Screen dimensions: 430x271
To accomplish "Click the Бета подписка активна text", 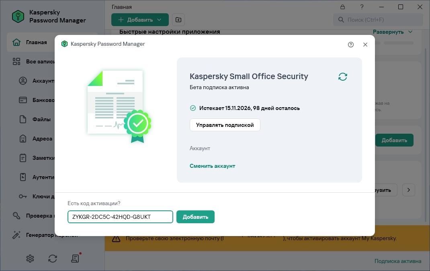I will pos(219,87).
